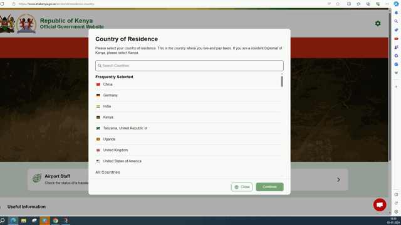This screenshot has width=401, height=225.
Task: Select India from the country list
Action: pyautogui.click(x=188, y=106)
